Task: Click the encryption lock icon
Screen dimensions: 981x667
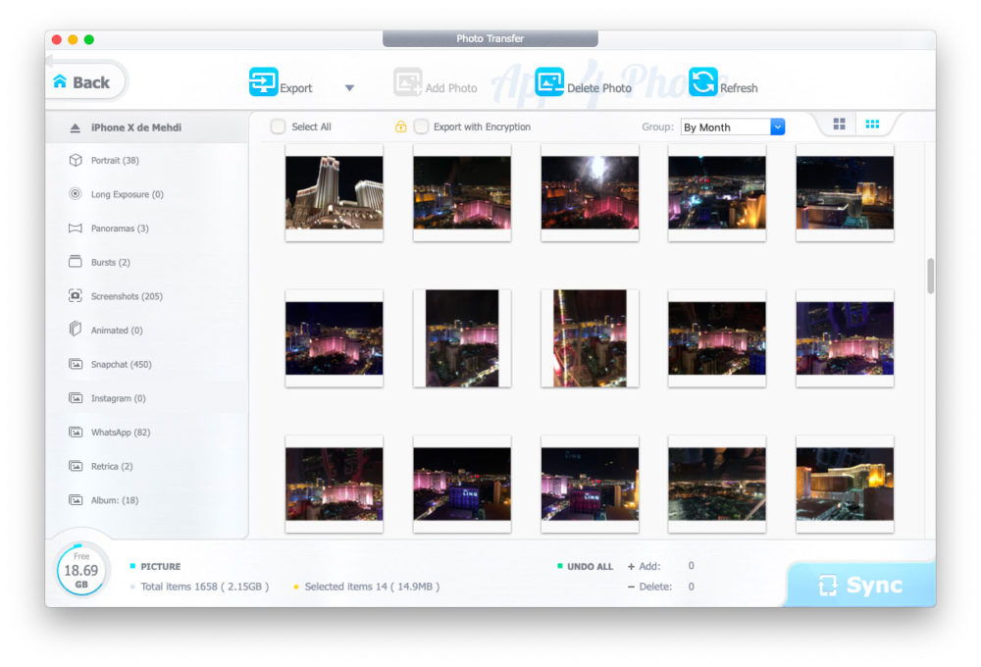Action: pyautogui.click(x=400, y=127)
